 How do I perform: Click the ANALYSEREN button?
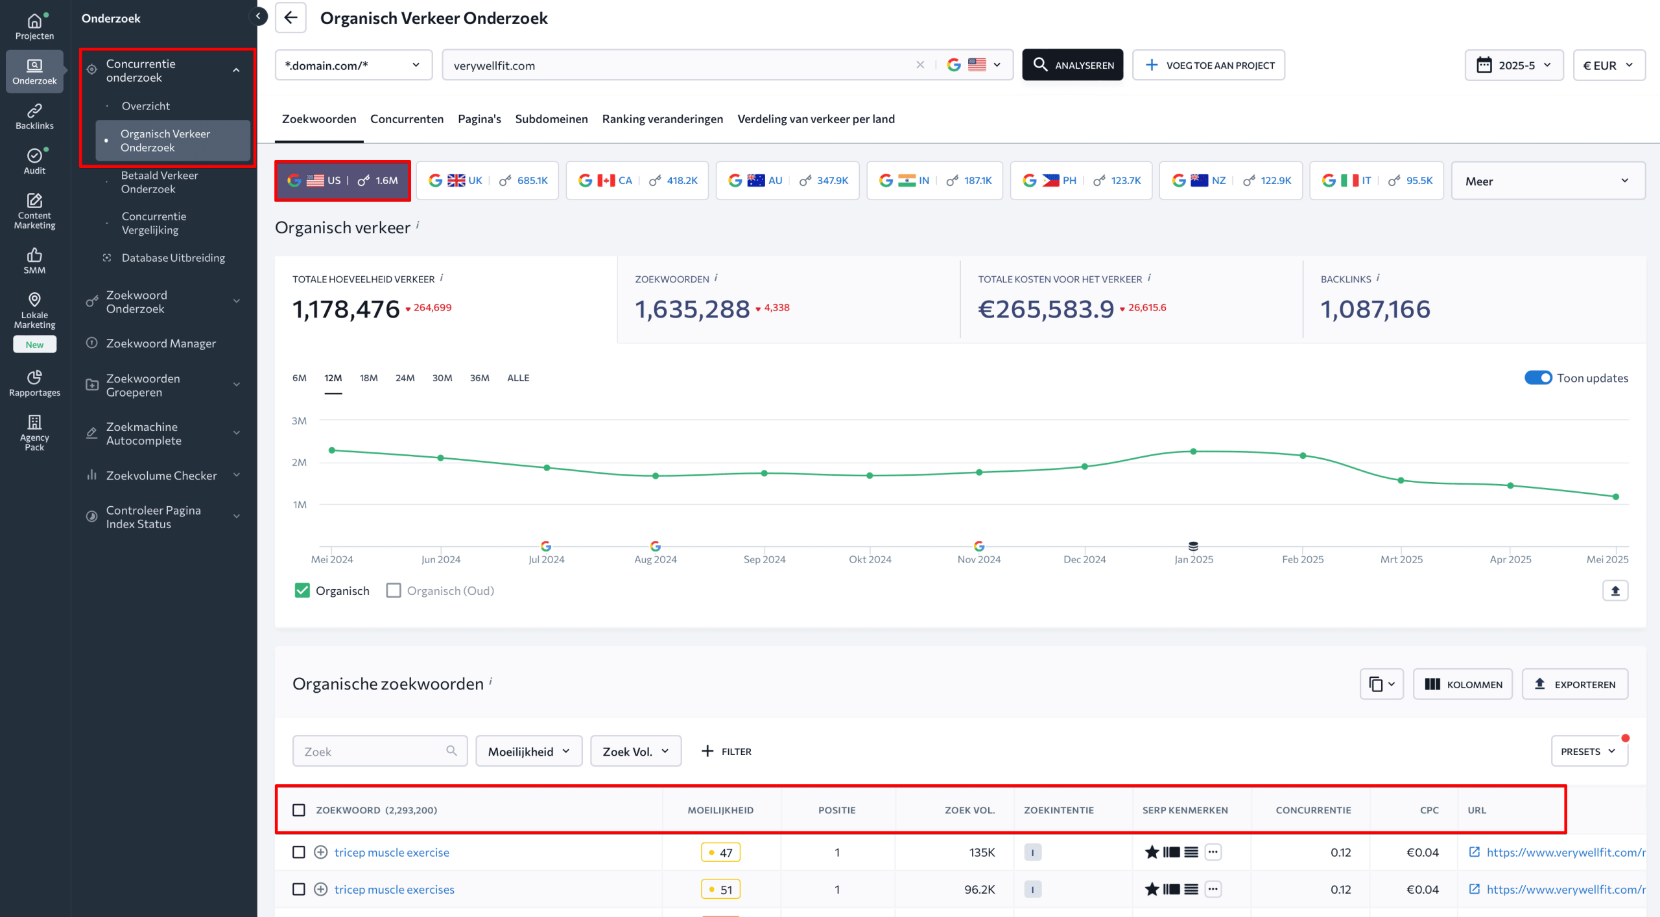1073,65
